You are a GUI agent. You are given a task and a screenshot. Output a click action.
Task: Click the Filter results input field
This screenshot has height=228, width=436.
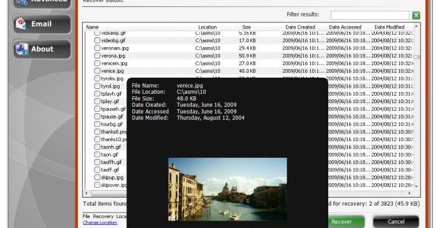click(x=370, y=16)
